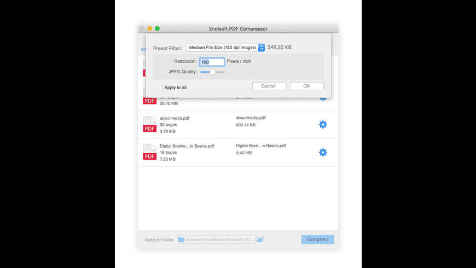Image resolution: width=476 pixels, height=268 pixels.
Task: Click the PDF icon of Digital Booklet file
Action: pos(150,152)
